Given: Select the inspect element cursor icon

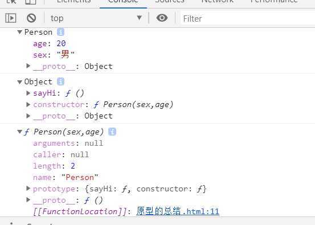Looking at the screenshot, I should [x=11, y=2].
